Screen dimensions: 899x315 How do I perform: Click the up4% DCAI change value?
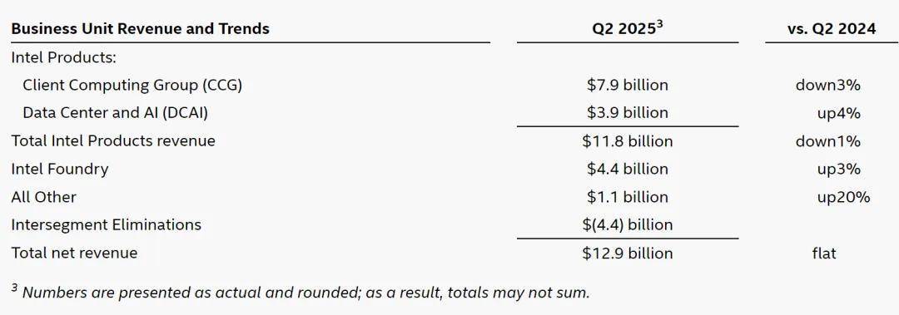(839, 113)
